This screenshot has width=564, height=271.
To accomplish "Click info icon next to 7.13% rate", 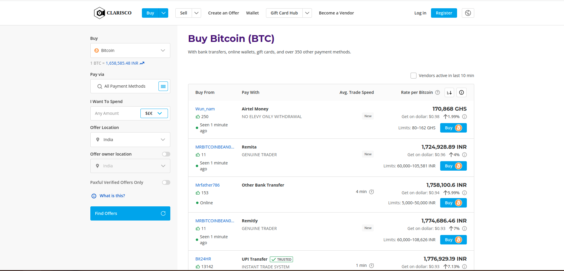I will 464,267.
